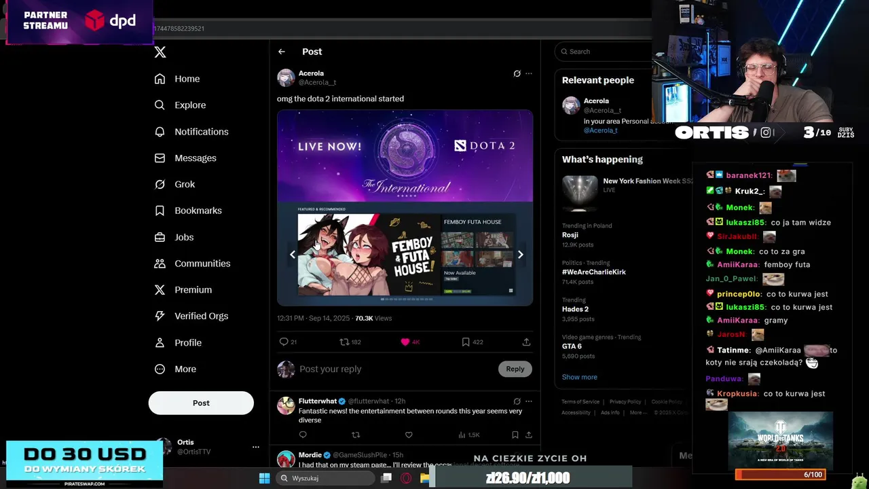Go back using the arrow beside Post
This screenshot has width=869, height=489.
[282, 52]
